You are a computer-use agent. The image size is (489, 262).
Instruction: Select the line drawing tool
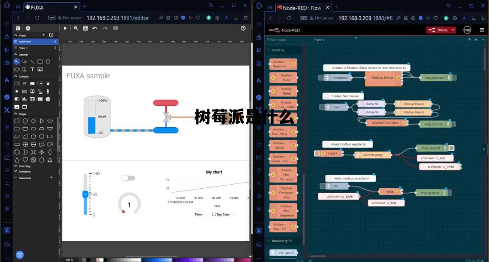point(32,62)
